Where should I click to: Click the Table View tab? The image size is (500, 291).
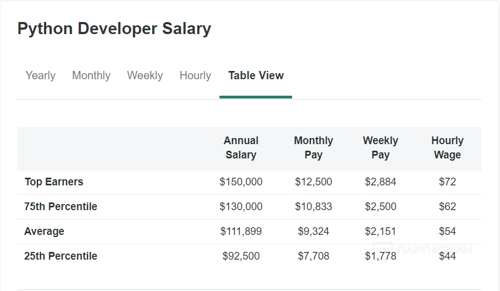point(256,75)
